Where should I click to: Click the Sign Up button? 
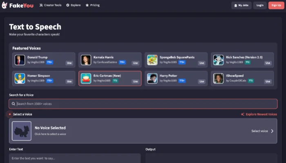coord(276,5)
